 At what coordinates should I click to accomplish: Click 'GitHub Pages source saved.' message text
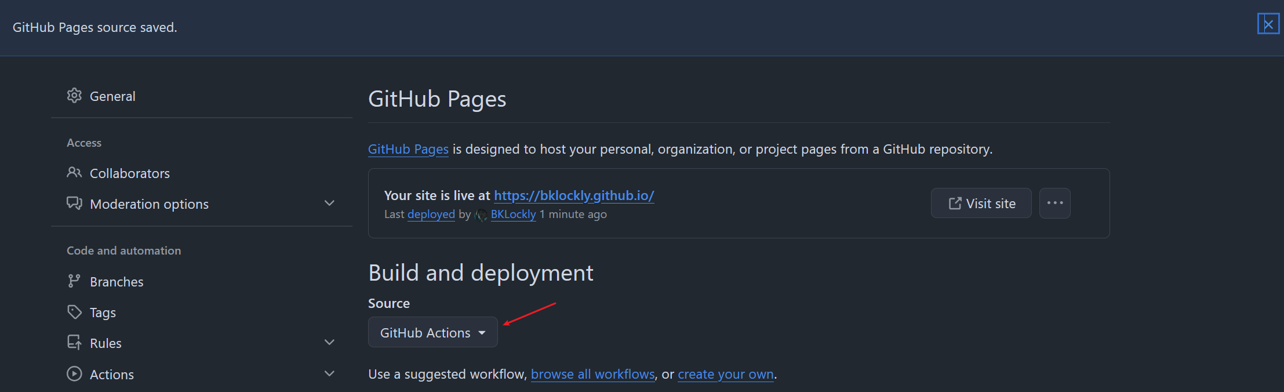(x=95, y=28)
